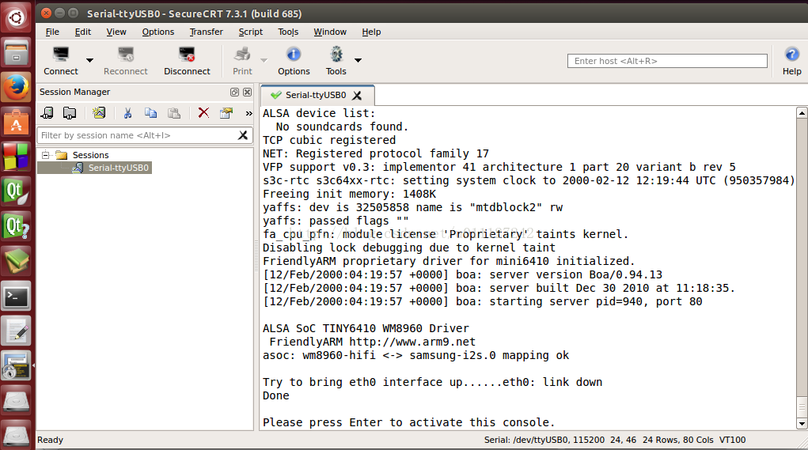Close the SecureCRT window
Image resolution: width=808 pixels, height=450 pixels.
47,13
